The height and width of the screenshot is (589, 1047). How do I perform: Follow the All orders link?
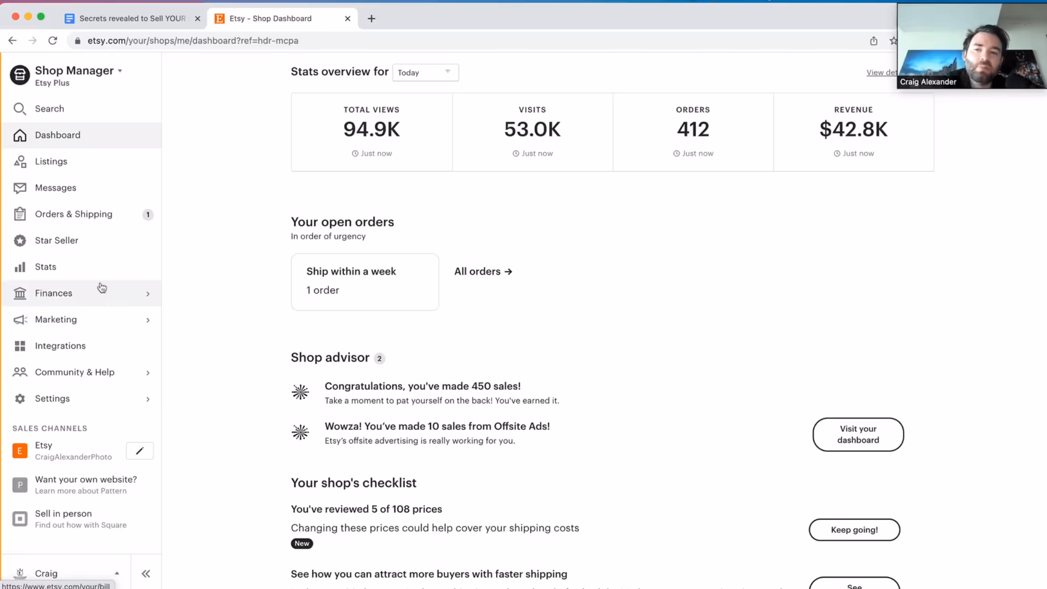tap(483, 272)
